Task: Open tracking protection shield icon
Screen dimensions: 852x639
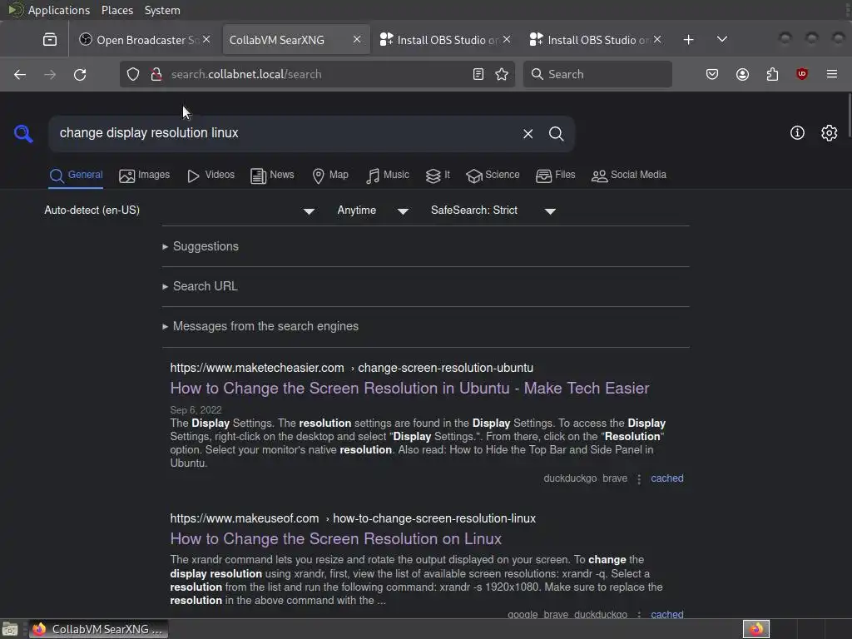Action: coord(133,74)
